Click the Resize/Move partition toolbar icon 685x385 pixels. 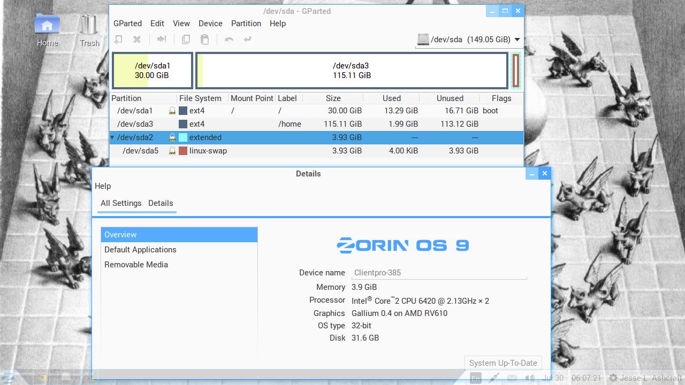point(161,39)
